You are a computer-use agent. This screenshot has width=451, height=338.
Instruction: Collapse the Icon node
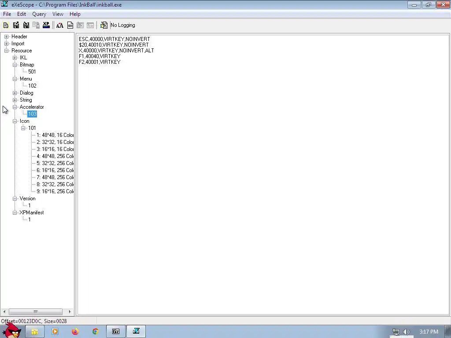pos(15,121)
